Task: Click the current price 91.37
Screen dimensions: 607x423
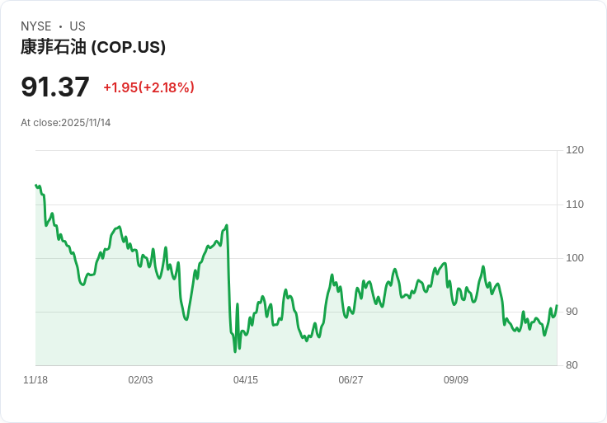Action: pyautogui.click(x=55, y=87)
